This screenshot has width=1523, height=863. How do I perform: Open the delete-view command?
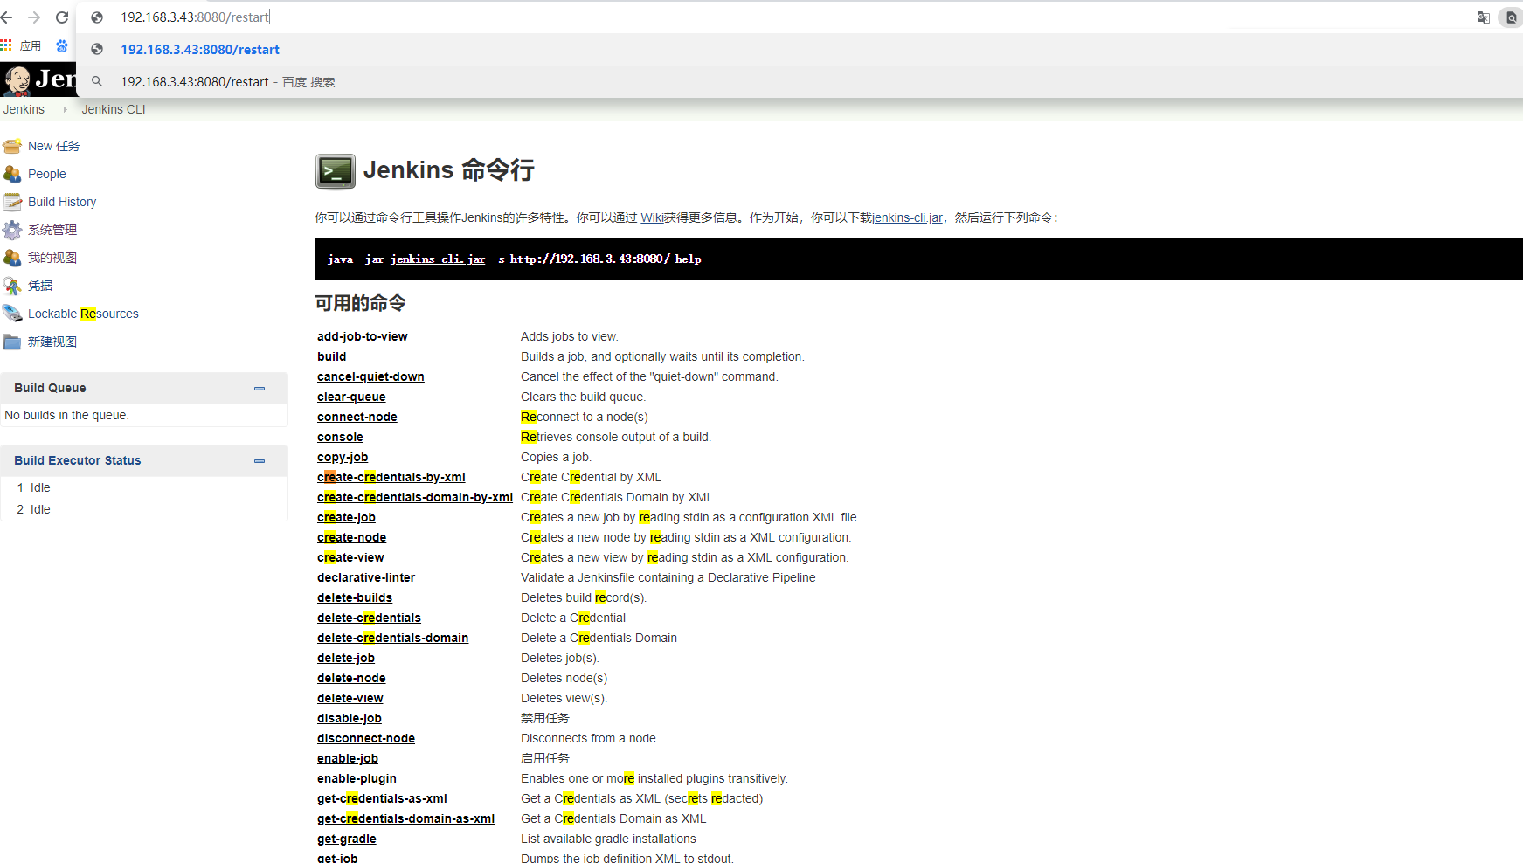(x=350, y=698)
